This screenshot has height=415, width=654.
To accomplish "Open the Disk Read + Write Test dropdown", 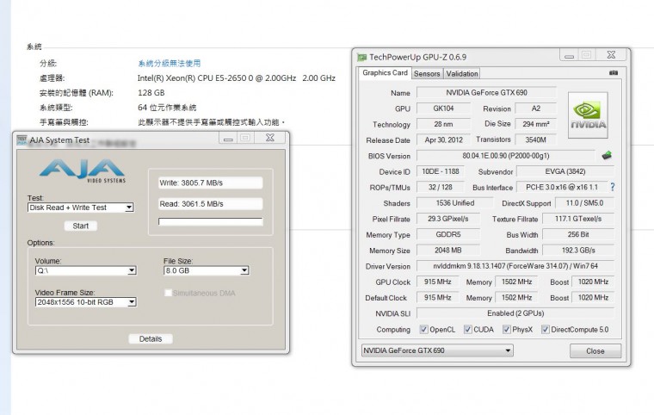I will [x=81, y=207].
